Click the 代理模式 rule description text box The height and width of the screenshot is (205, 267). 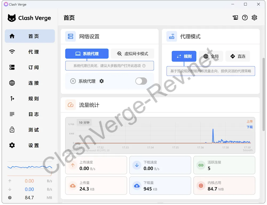(211, 71)
